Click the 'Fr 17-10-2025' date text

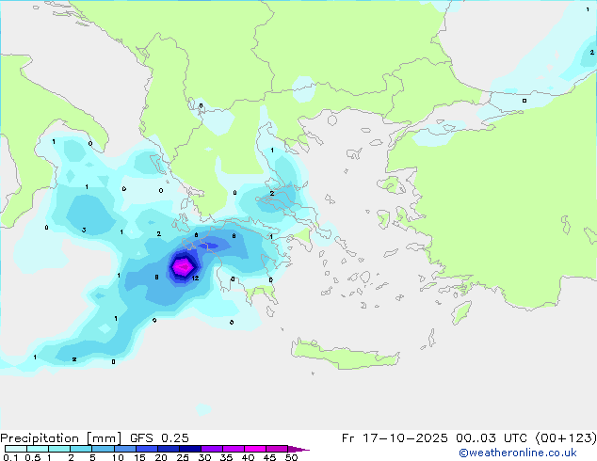click(395, 438)
